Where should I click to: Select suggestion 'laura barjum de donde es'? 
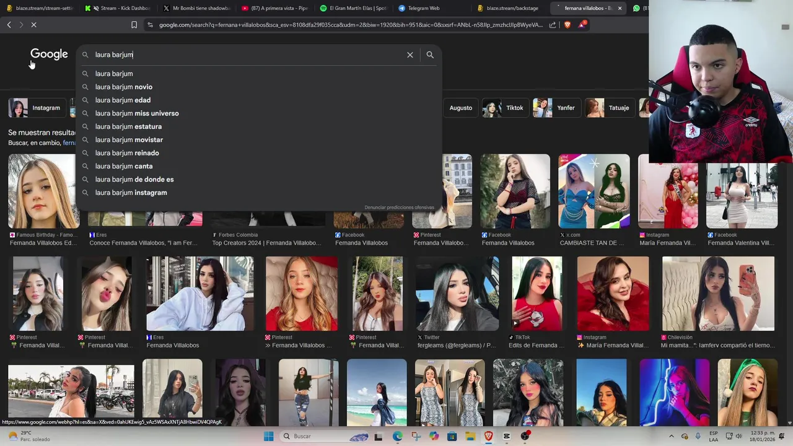(x=259, y=179)
